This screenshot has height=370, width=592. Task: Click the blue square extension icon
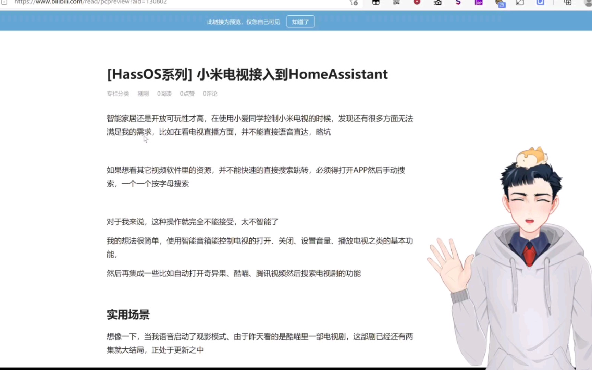(x=540, y=2)
